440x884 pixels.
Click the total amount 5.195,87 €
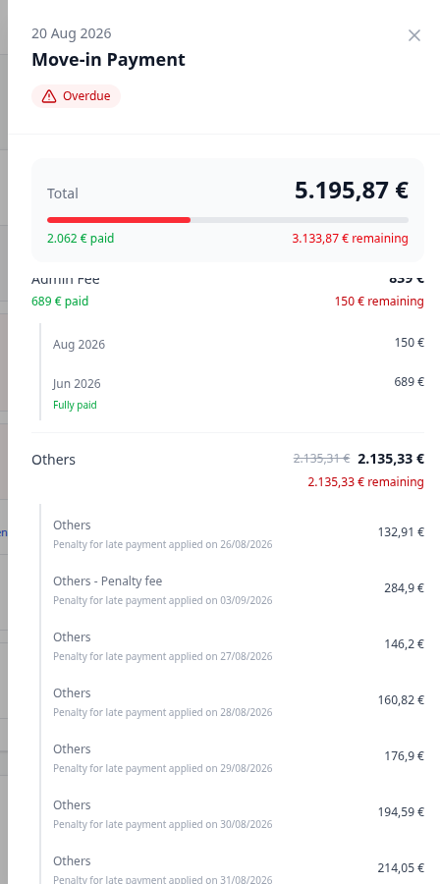coord(352,191)
